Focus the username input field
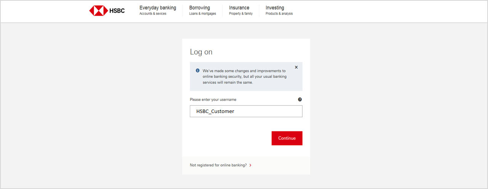The width and height of the screenshot is (488, 189). (x=246, y=111)
